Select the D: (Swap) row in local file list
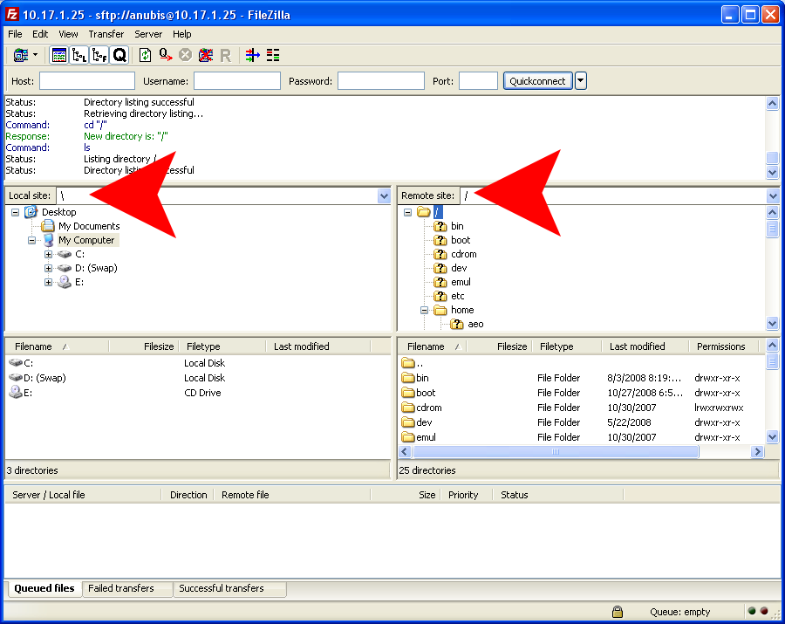 [x=198, y=378]
